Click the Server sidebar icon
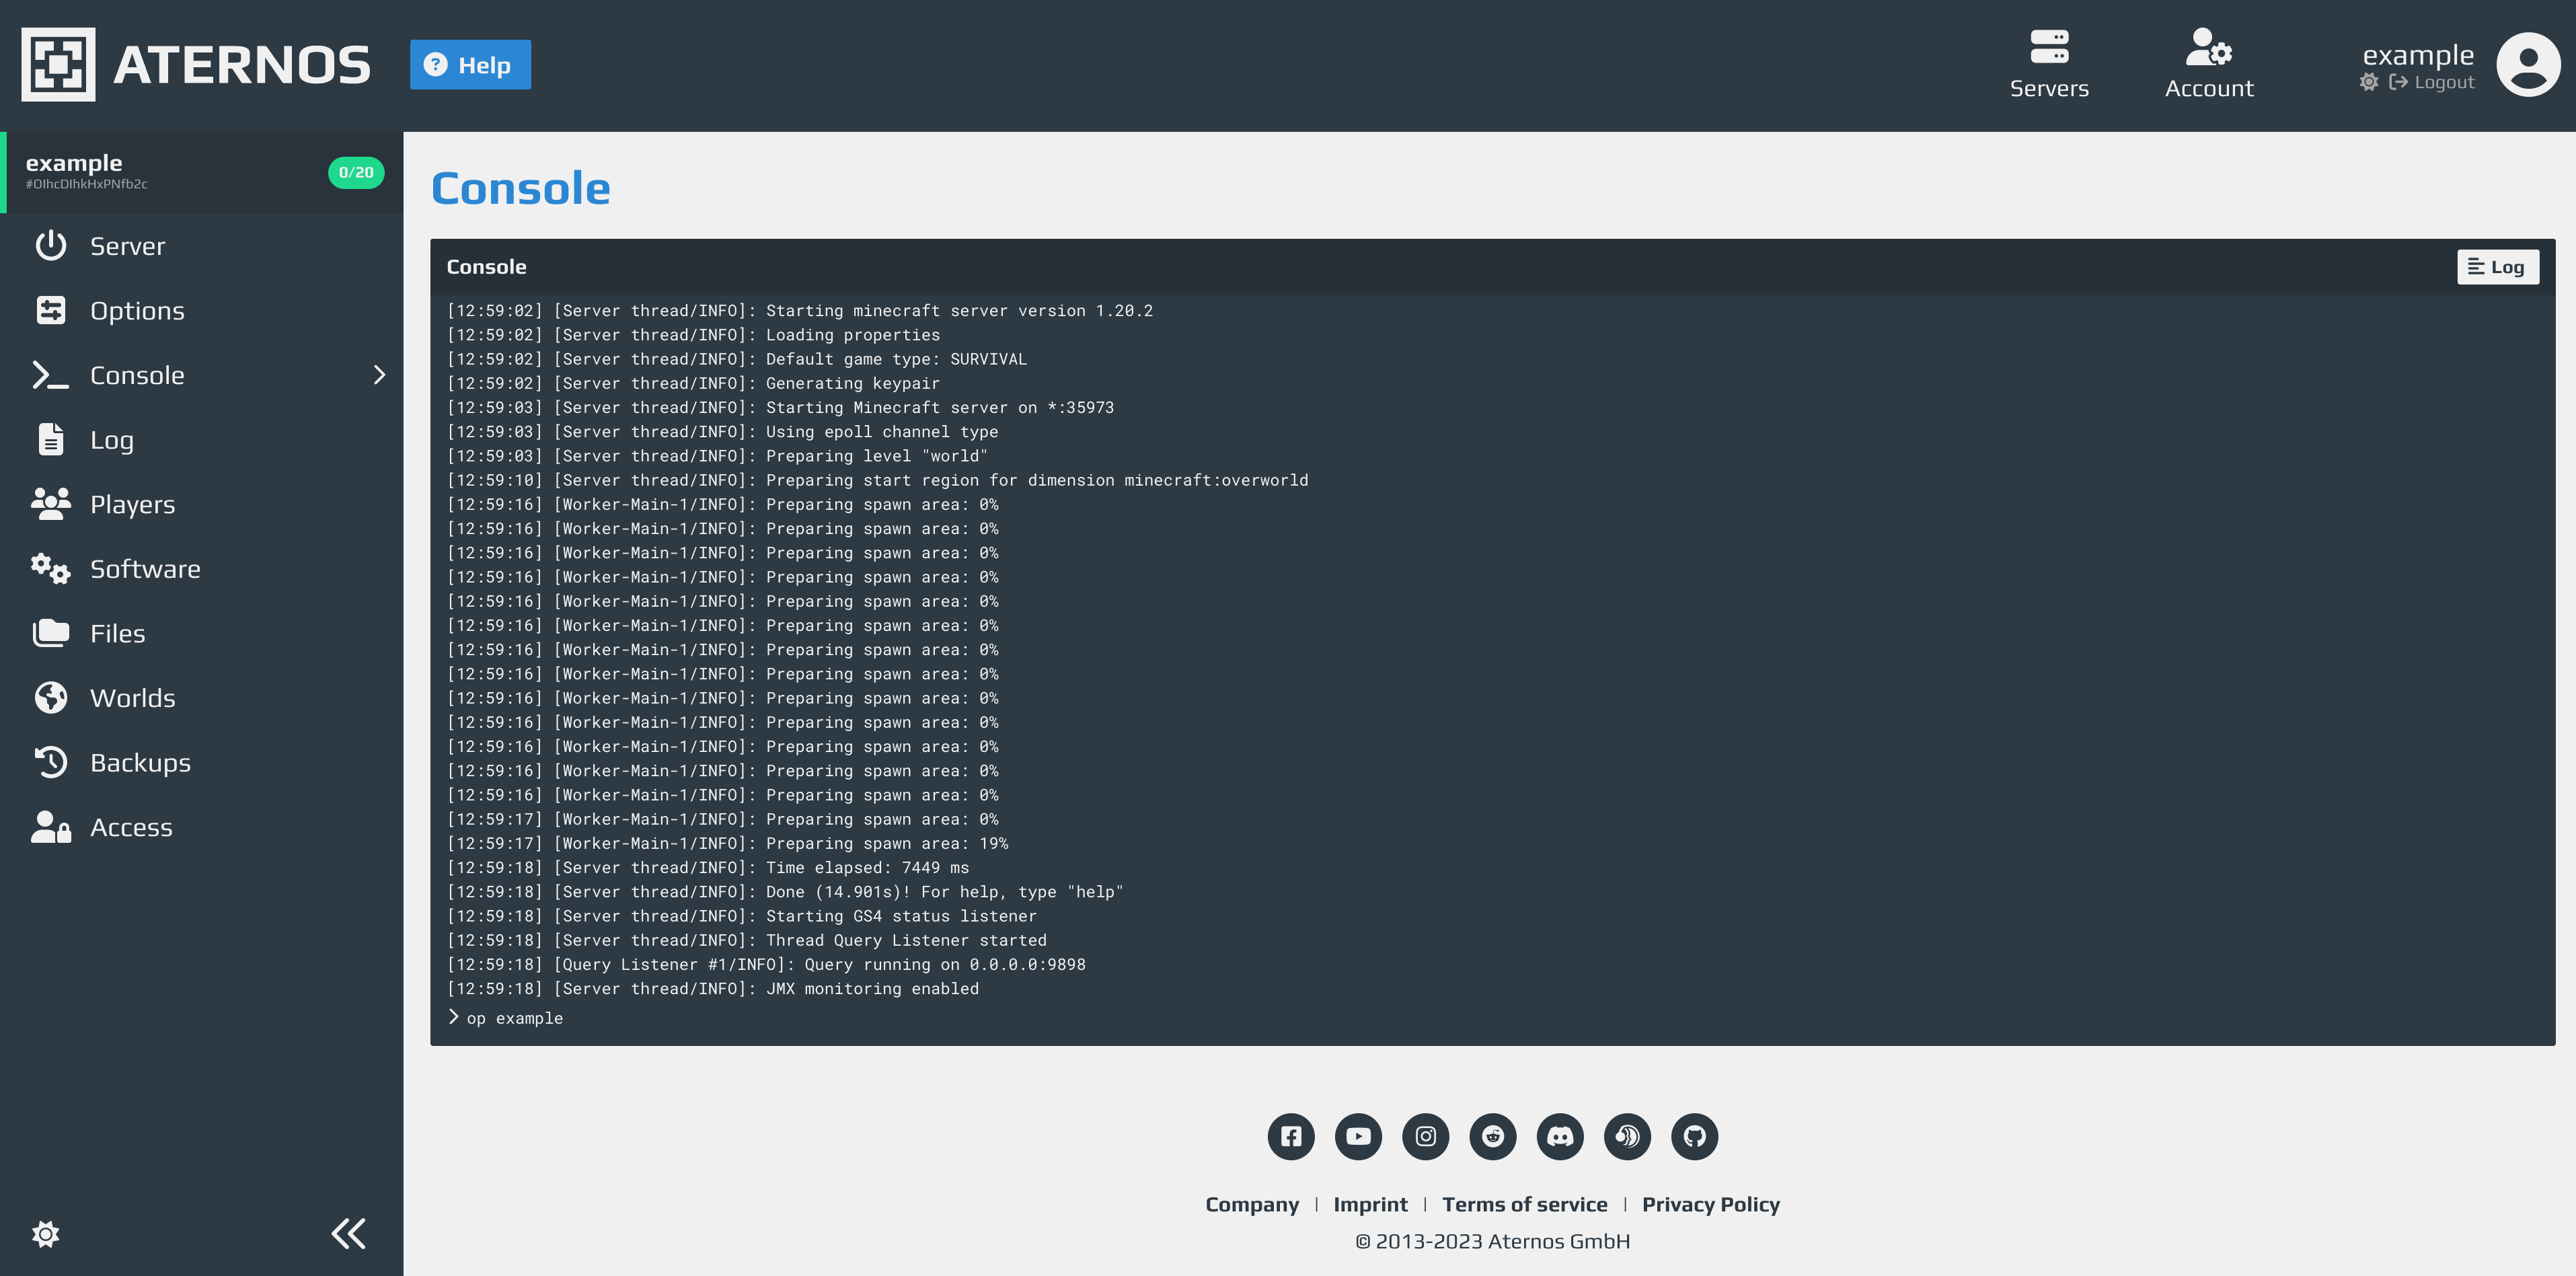 (x=51, y=245)
